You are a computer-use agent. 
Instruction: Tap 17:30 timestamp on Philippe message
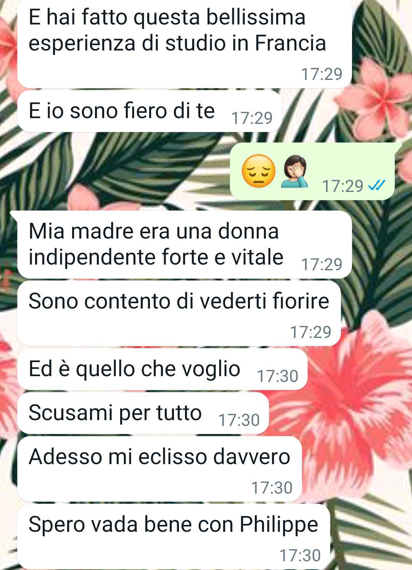coord(300,555)
